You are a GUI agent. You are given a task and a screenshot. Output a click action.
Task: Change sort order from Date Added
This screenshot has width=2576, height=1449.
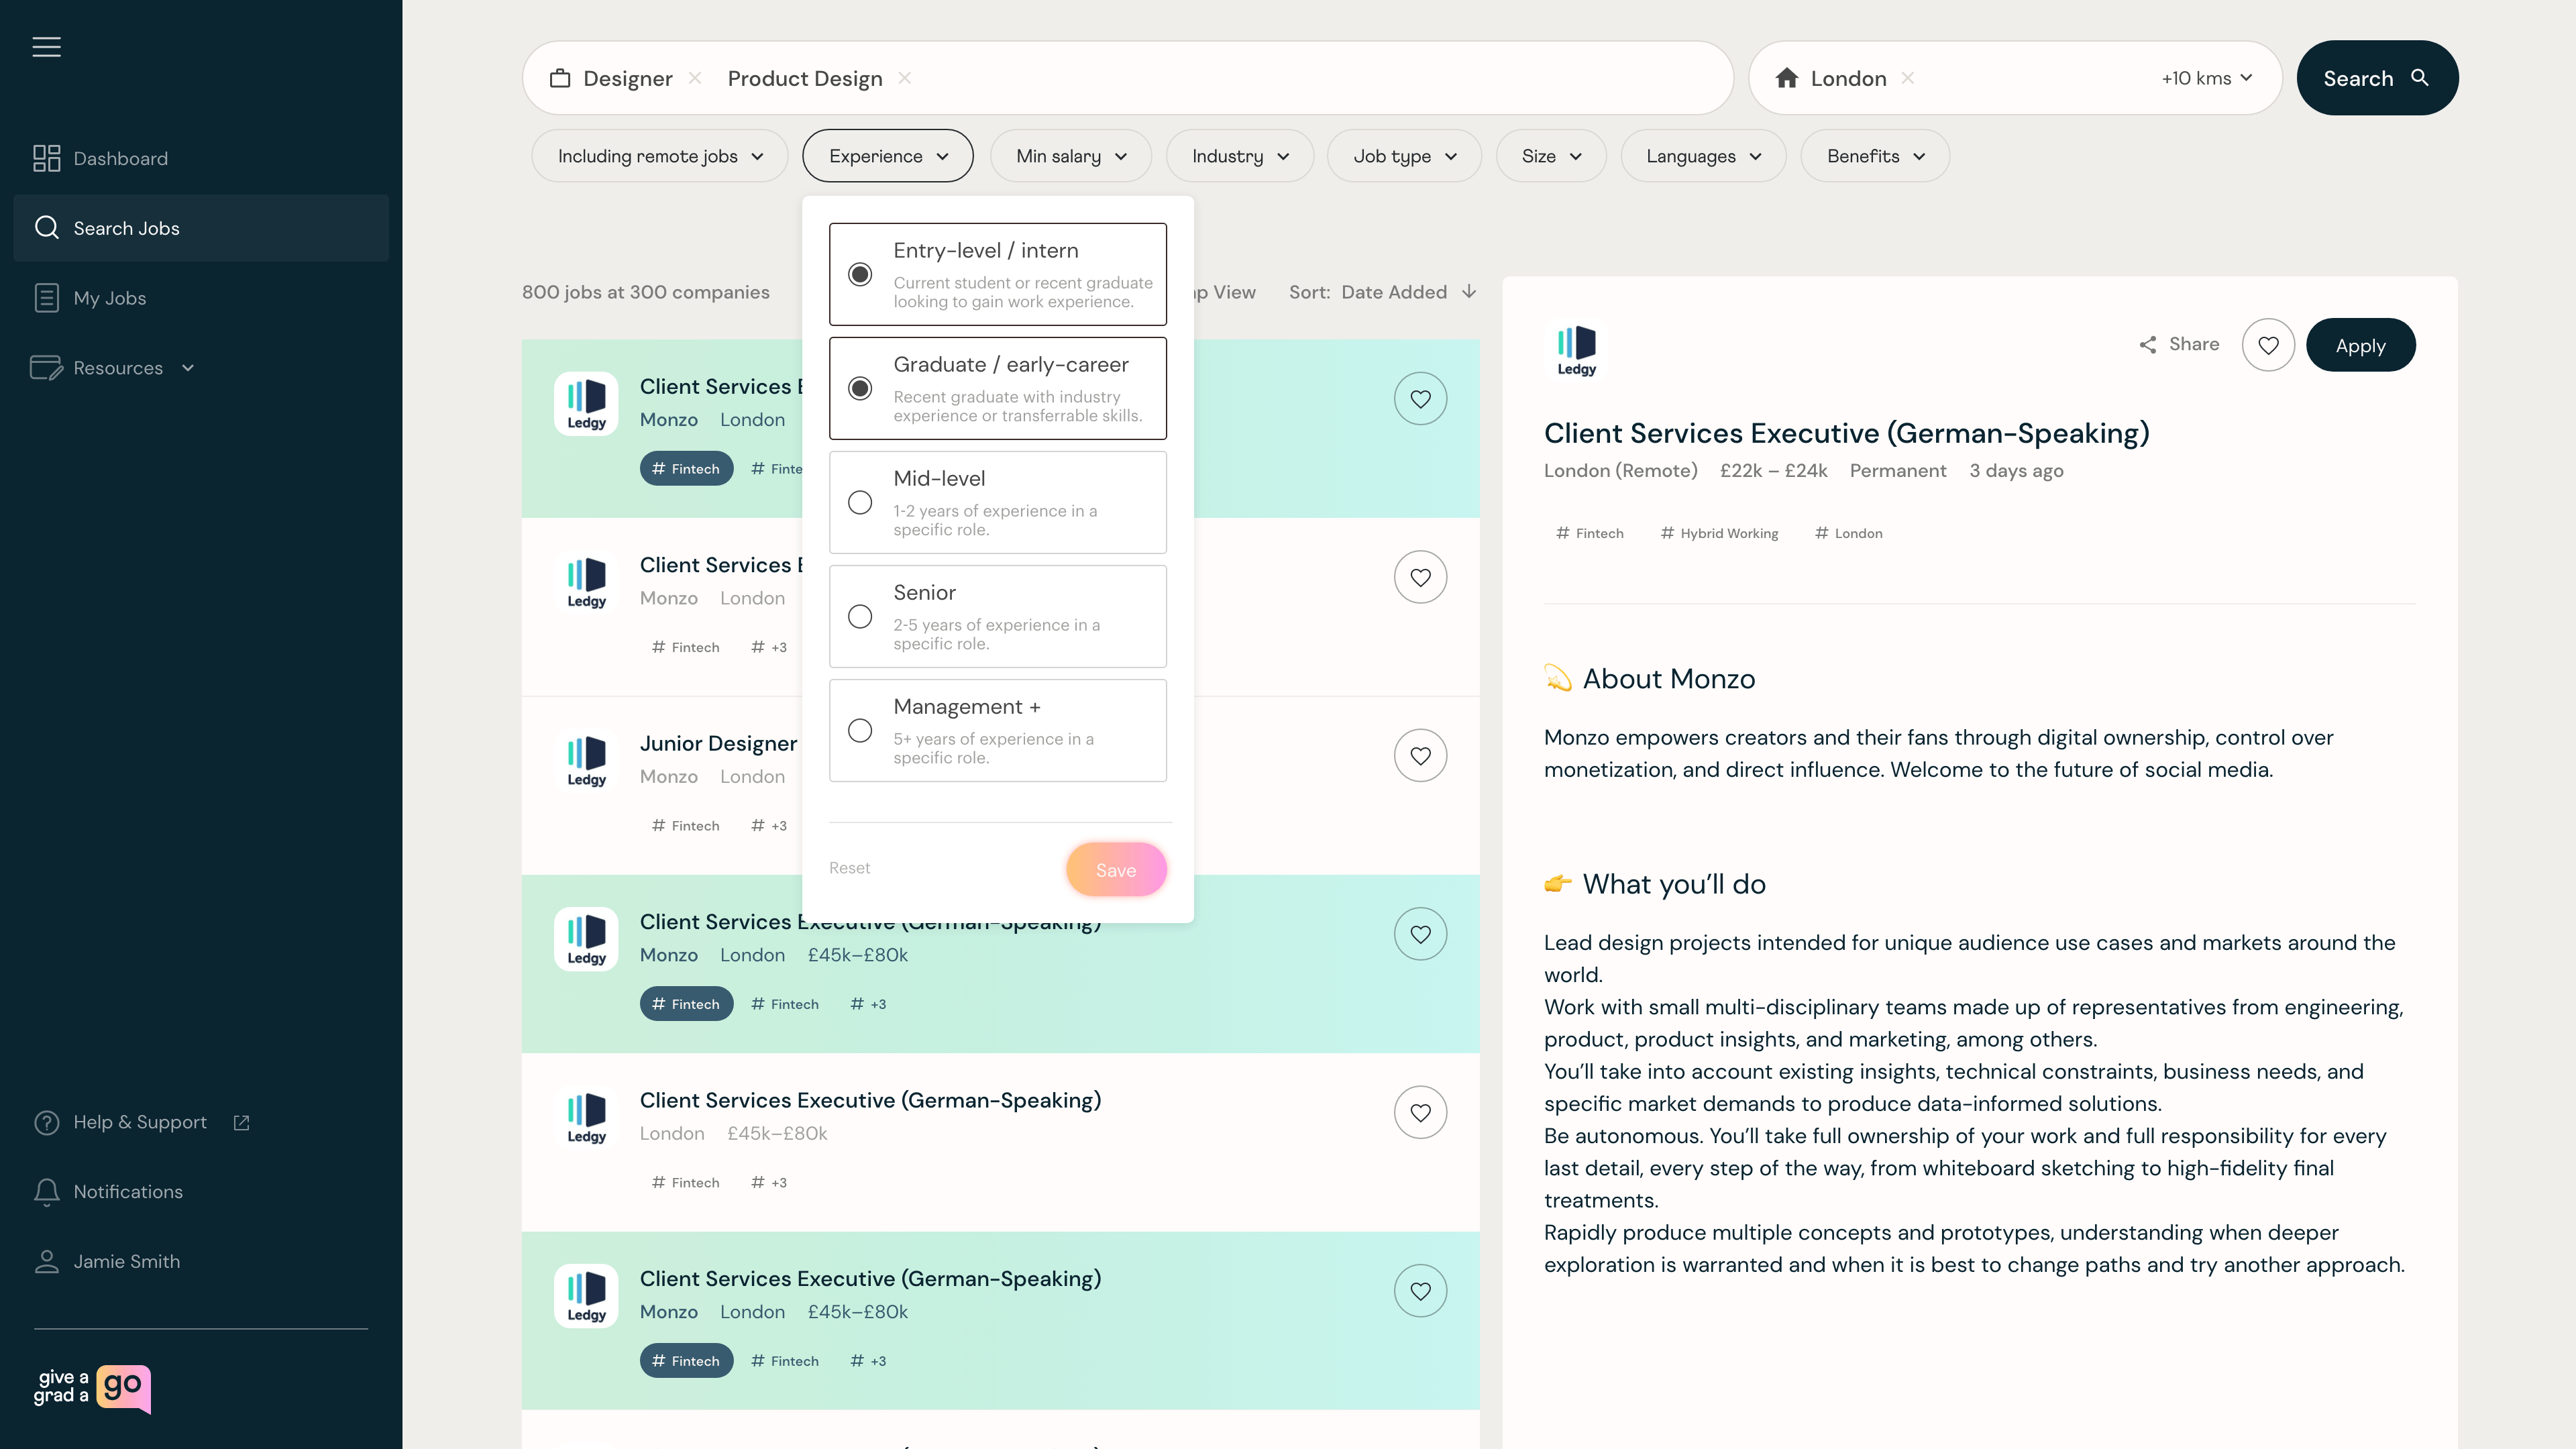pyautogui.click(x=1384, y=292)
